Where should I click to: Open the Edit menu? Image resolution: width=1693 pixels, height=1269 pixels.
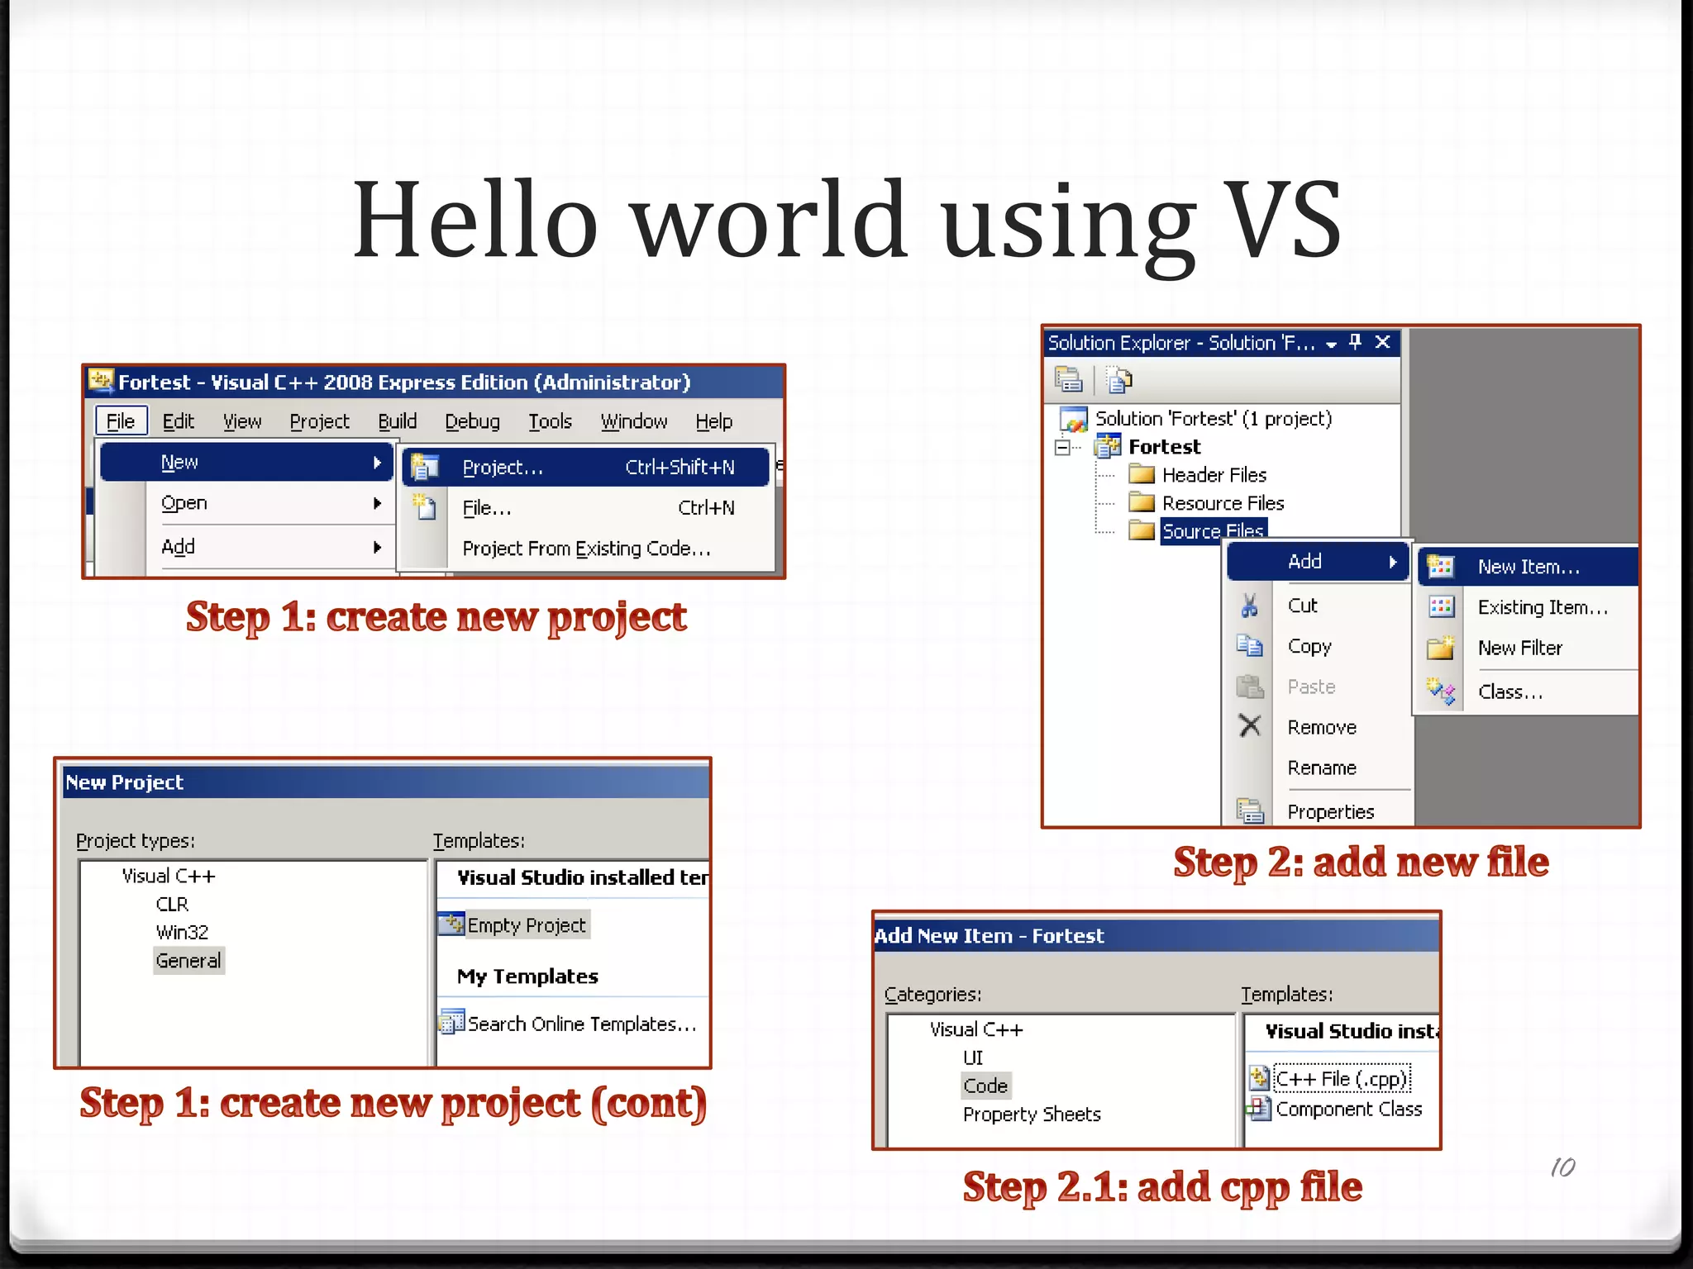pyautogui.click(x=179, y=421)
